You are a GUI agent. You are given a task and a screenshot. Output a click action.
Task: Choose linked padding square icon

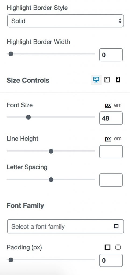[x=107, y=247]
